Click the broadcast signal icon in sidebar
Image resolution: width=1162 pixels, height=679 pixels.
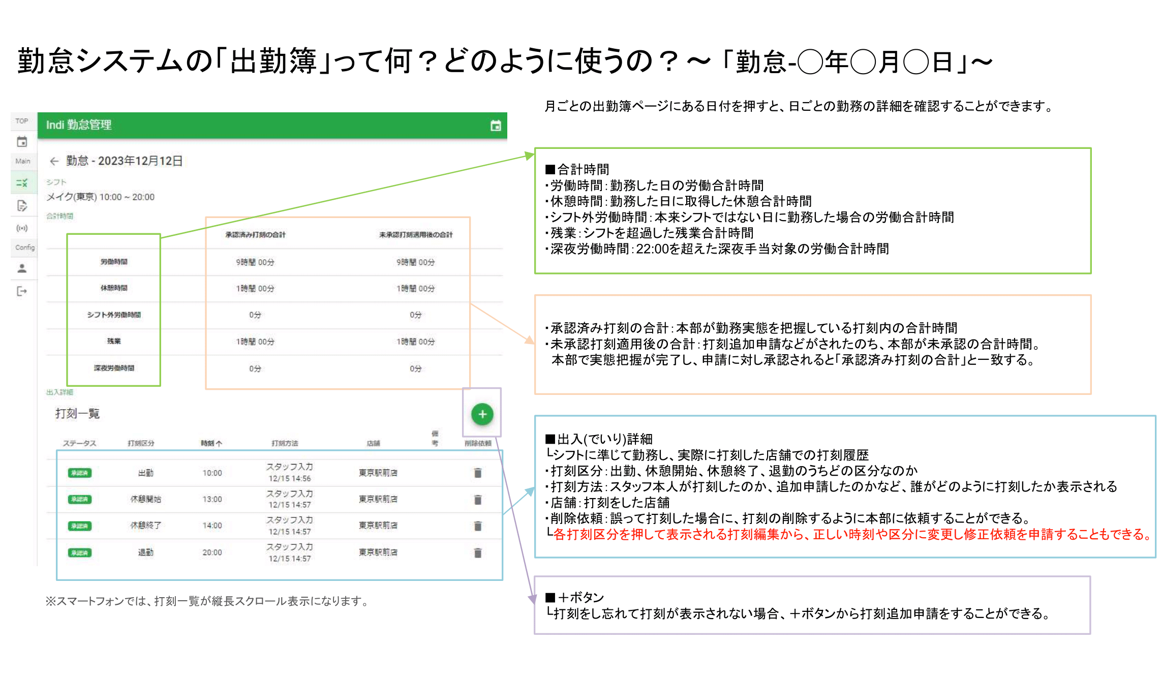[x=22, y=228]
